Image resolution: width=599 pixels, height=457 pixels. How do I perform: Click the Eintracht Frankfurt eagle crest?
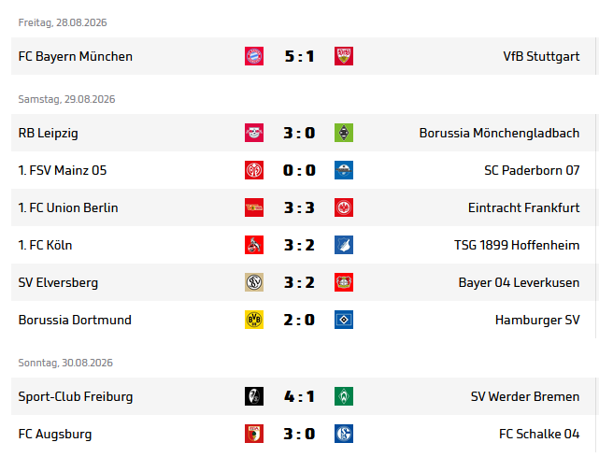click(x=344, y=207)
